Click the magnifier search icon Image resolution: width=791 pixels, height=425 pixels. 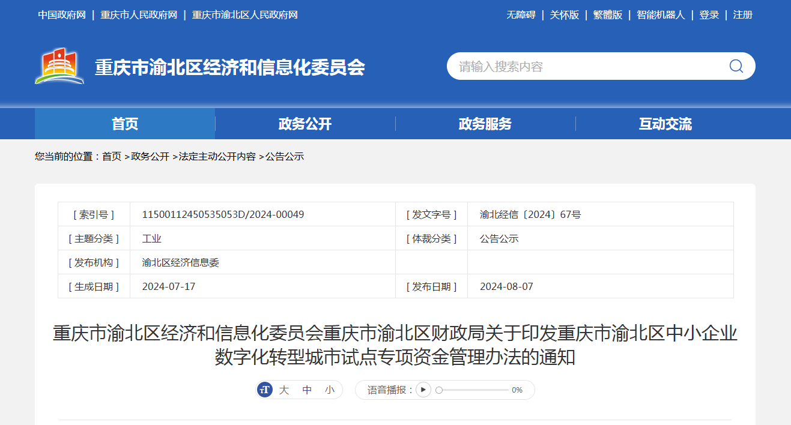point(736,66)
